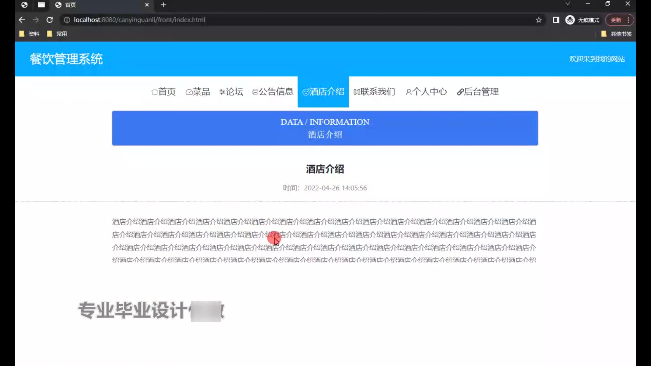
Task: Open the 菜品 navigation item
Action: pos(198,92)
